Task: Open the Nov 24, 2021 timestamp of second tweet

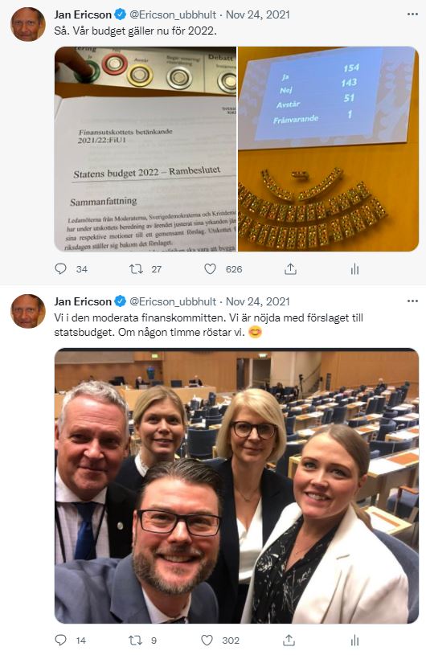Action: pos(258,301)
